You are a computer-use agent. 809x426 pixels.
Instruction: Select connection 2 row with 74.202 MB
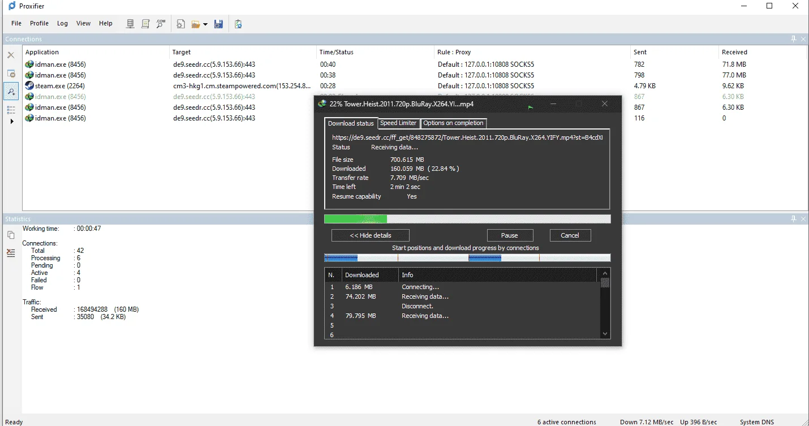pyautogui.click(x=462, y=296)
